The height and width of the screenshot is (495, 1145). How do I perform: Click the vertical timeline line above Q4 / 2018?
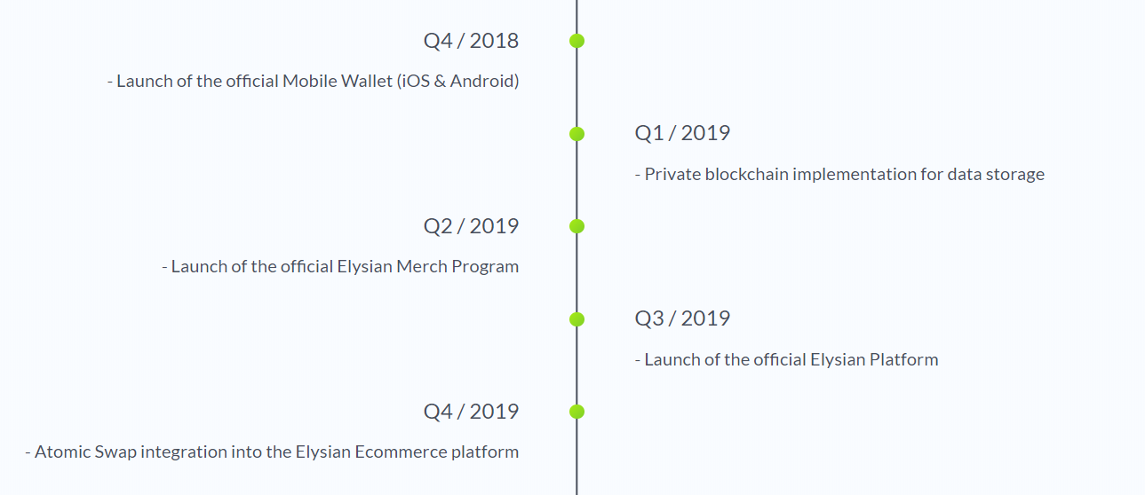tap(576, 16)
